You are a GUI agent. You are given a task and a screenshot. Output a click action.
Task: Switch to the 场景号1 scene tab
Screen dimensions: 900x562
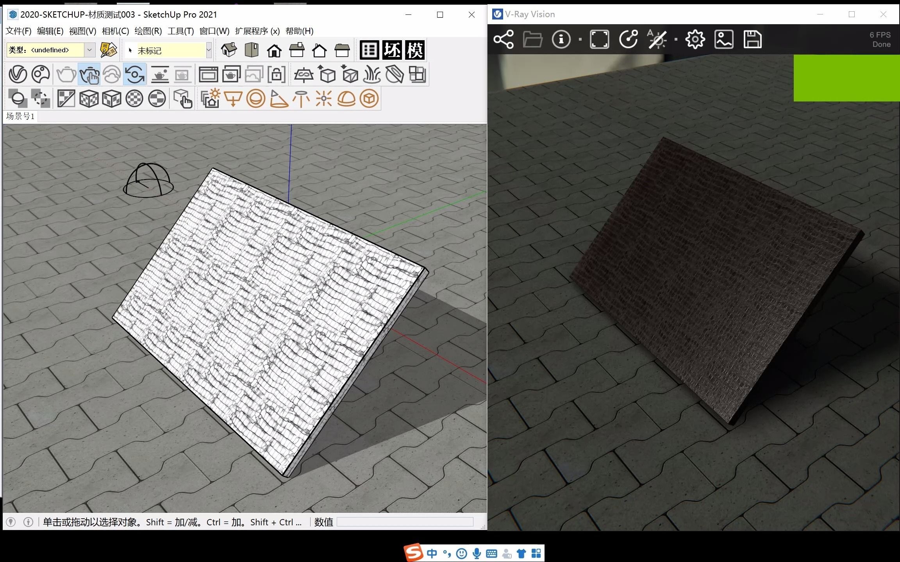[x=20, y=116]
